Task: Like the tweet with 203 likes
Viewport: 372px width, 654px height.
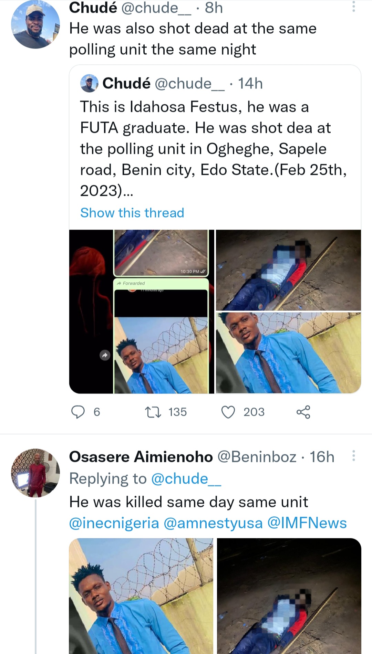Action: pos(228,412)
